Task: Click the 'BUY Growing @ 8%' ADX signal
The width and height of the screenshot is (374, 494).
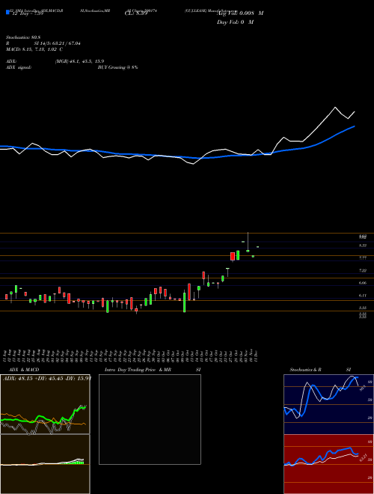Action: click(x=117, y=67)
